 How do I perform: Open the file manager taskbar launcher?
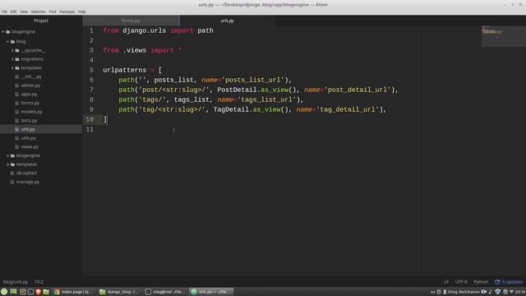pyautogui.click(x=46, y=292)
